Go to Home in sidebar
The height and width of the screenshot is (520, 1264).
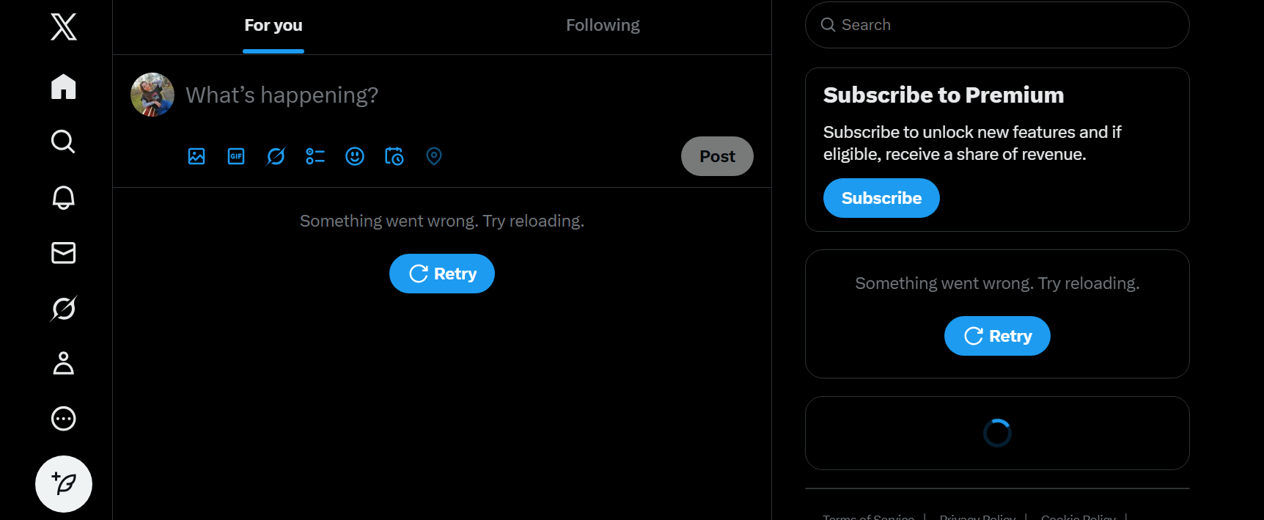(64, 87)
